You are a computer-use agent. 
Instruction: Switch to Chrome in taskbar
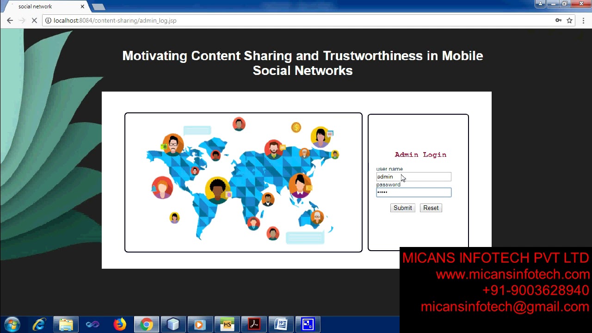(x=147, y=325)
